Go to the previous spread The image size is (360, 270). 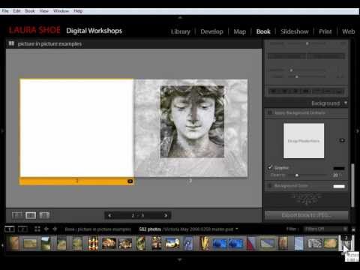(109, 215)
